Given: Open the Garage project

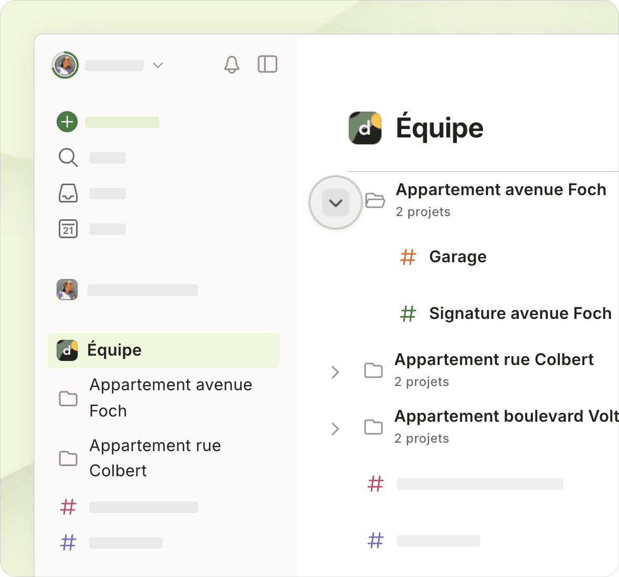Looking at the screenshot, I should coord(457,257).
